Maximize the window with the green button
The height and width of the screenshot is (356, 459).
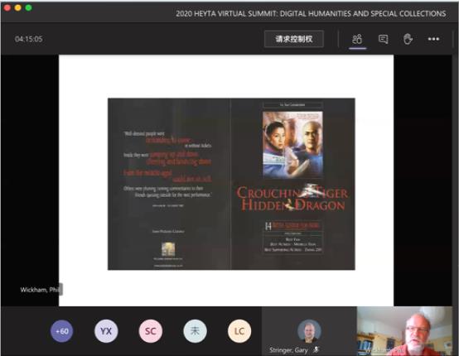click(x=29, y=8)
